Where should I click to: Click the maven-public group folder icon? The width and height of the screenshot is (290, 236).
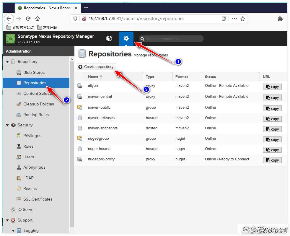(80, 107)
